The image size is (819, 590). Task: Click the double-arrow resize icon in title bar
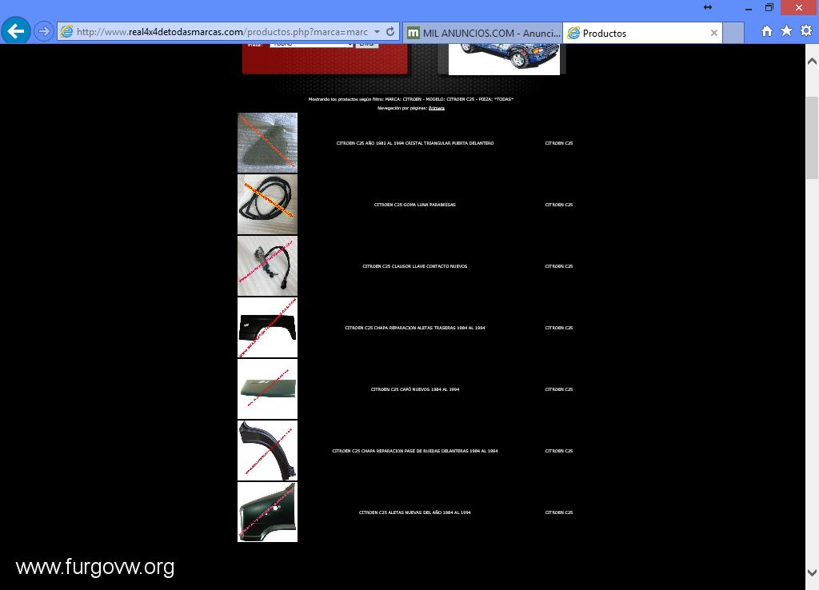[708, 7]
